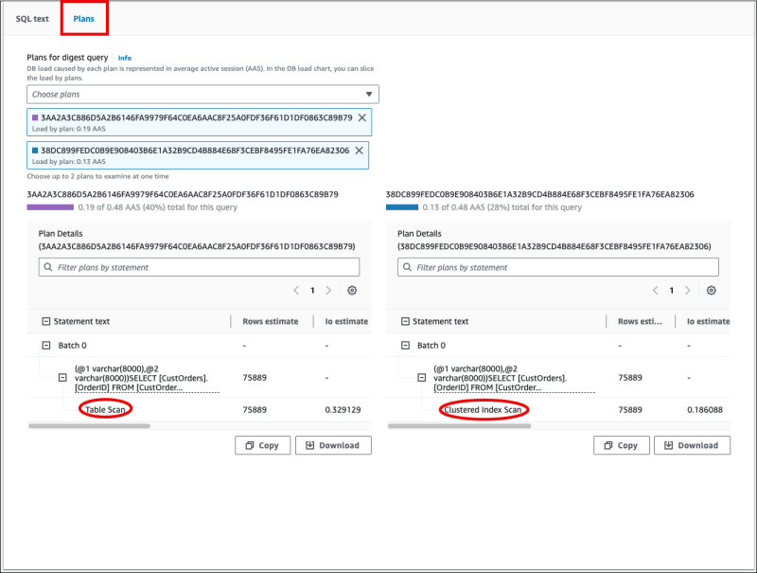This screenshot has height=573, width=757.
Task: Click the next-page chevron in left pane
Action: [328, 291]
